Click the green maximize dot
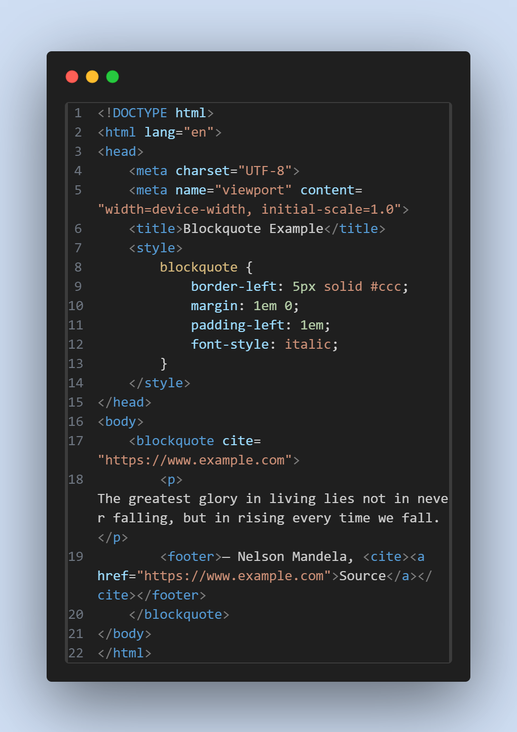This screenshot has width=517, height=732. tap(113, 77)
